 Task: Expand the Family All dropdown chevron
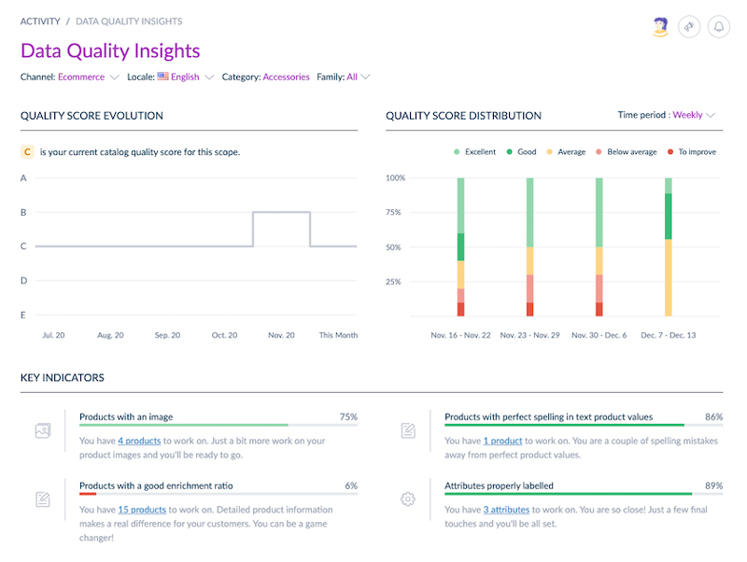click(x=365, y=77)
